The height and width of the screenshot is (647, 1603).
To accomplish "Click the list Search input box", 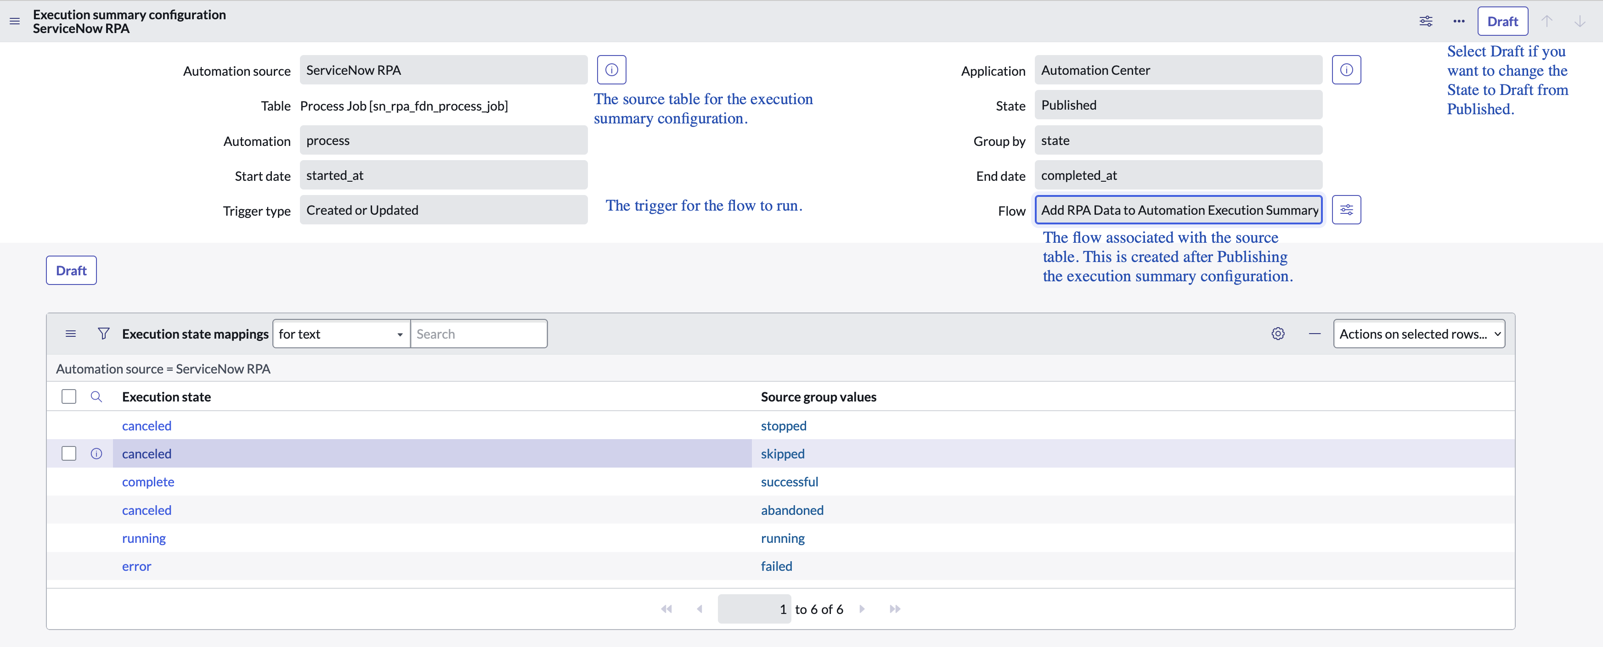I will coord(479,334).
